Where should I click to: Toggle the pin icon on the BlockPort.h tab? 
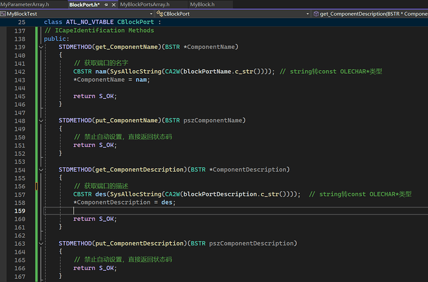[106, 4]
